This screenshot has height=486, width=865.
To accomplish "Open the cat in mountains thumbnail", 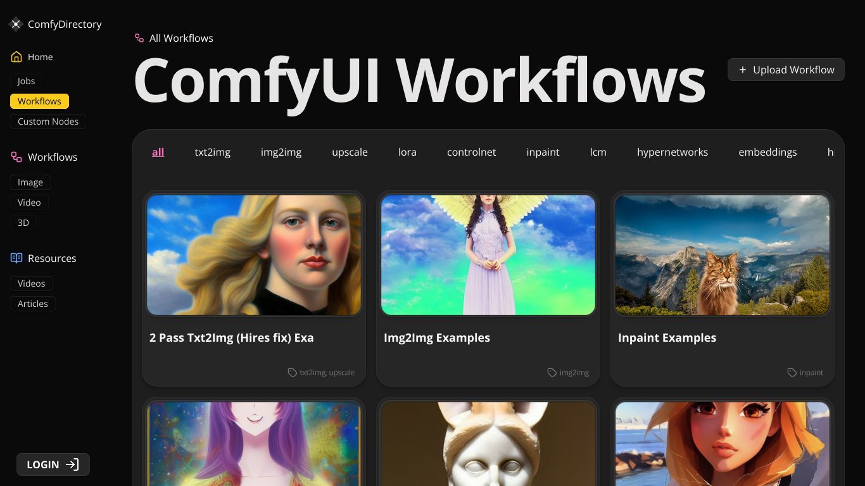I will coord(723,255).
